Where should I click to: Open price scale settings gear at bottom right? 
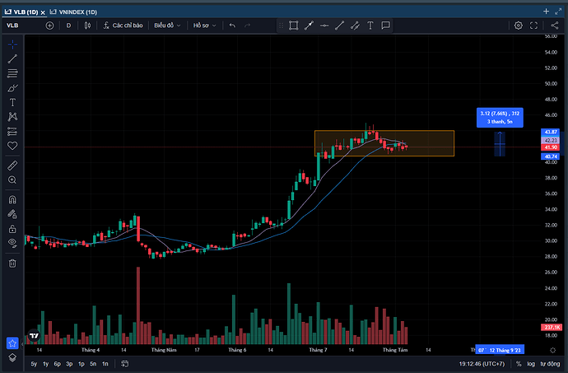[x=553, y=350]
